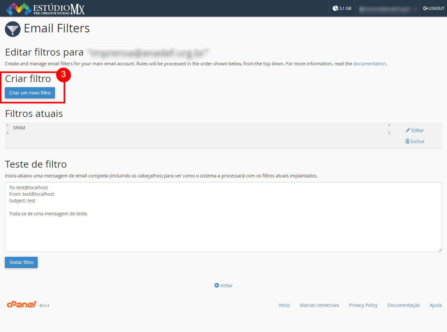The image size is (447, 332).
Task: Click the Email Filters funnel icon
Action: (x=12, y=29)
